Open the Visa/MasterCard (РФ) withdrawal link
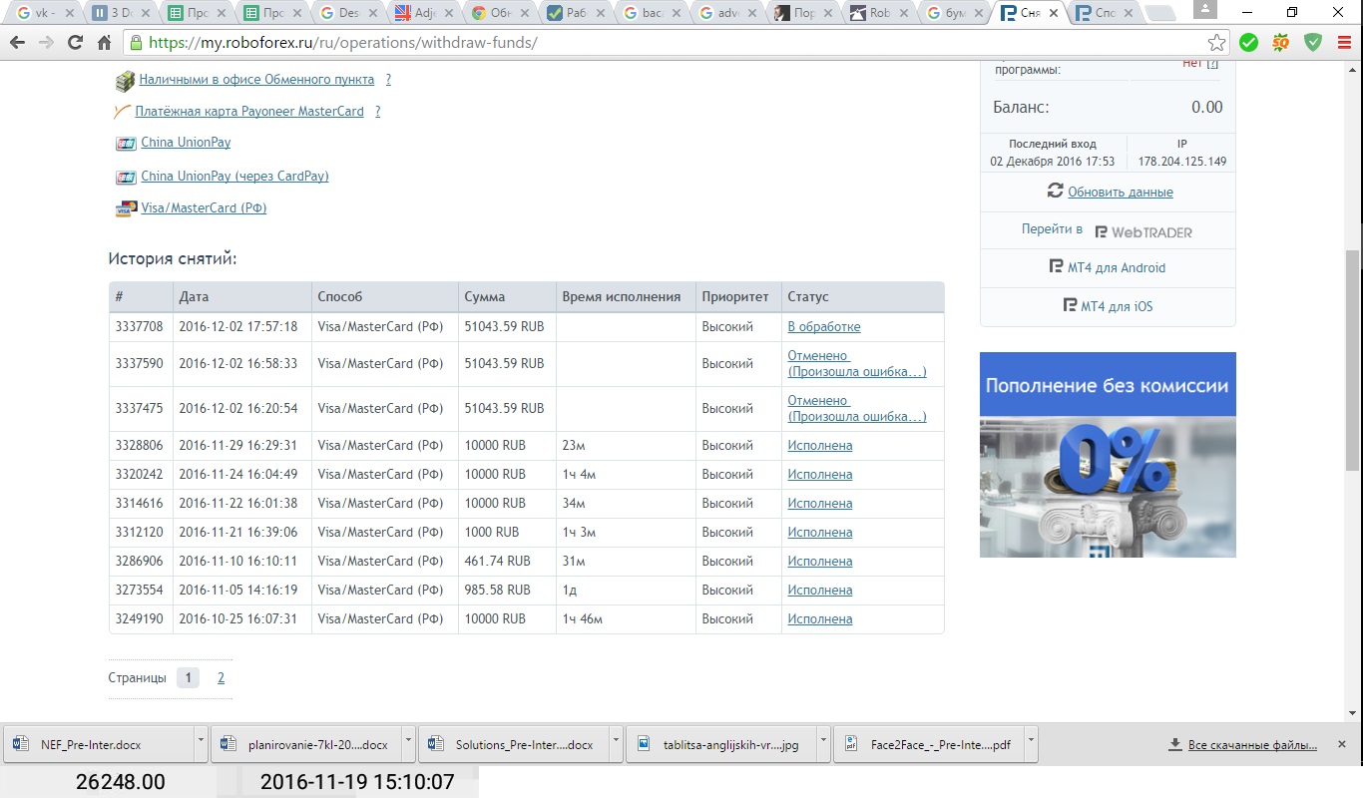 (204, 208)
